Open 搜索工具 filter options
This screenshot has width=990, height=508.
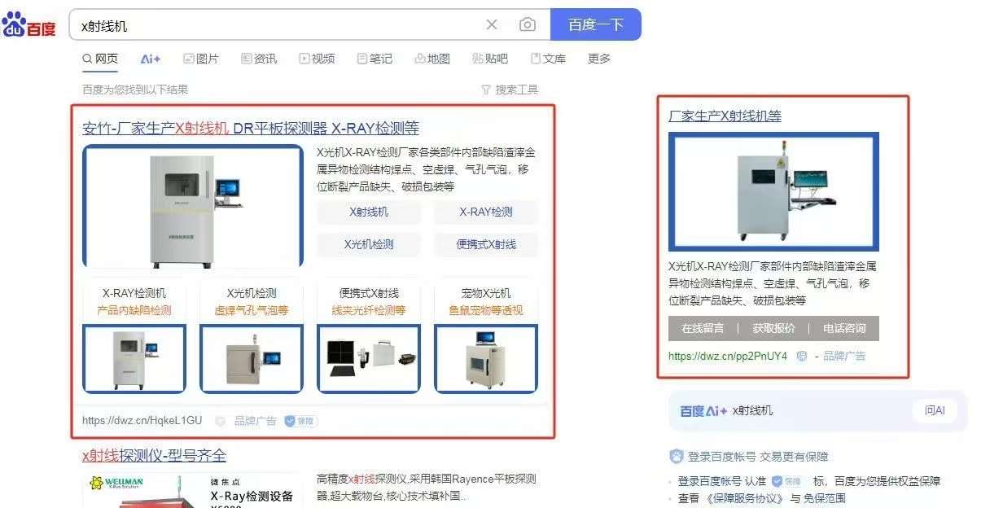point(510,90)
